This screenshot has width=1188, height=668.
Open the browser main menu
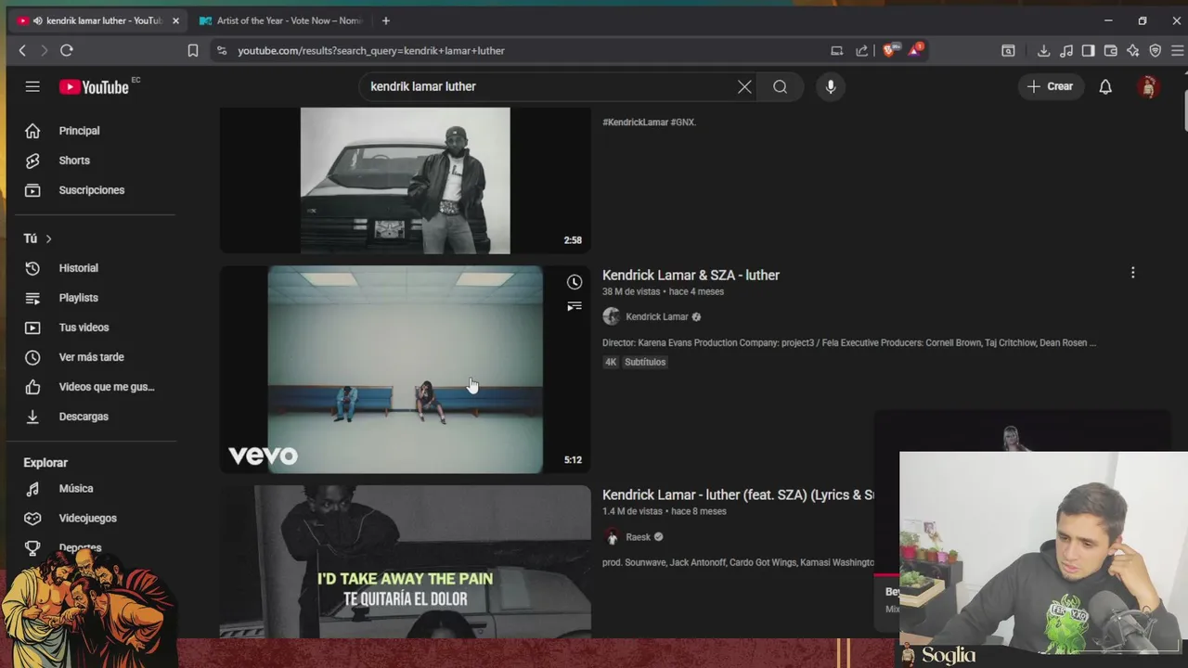(1177, 50)
